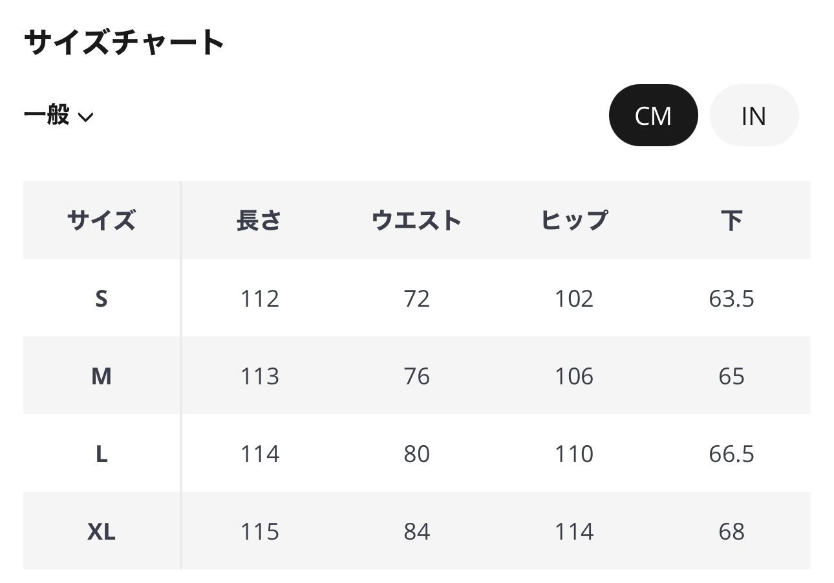Click the ヒップ column header
The height and width of the screenshot is (583, 834).
coord(574,220)
